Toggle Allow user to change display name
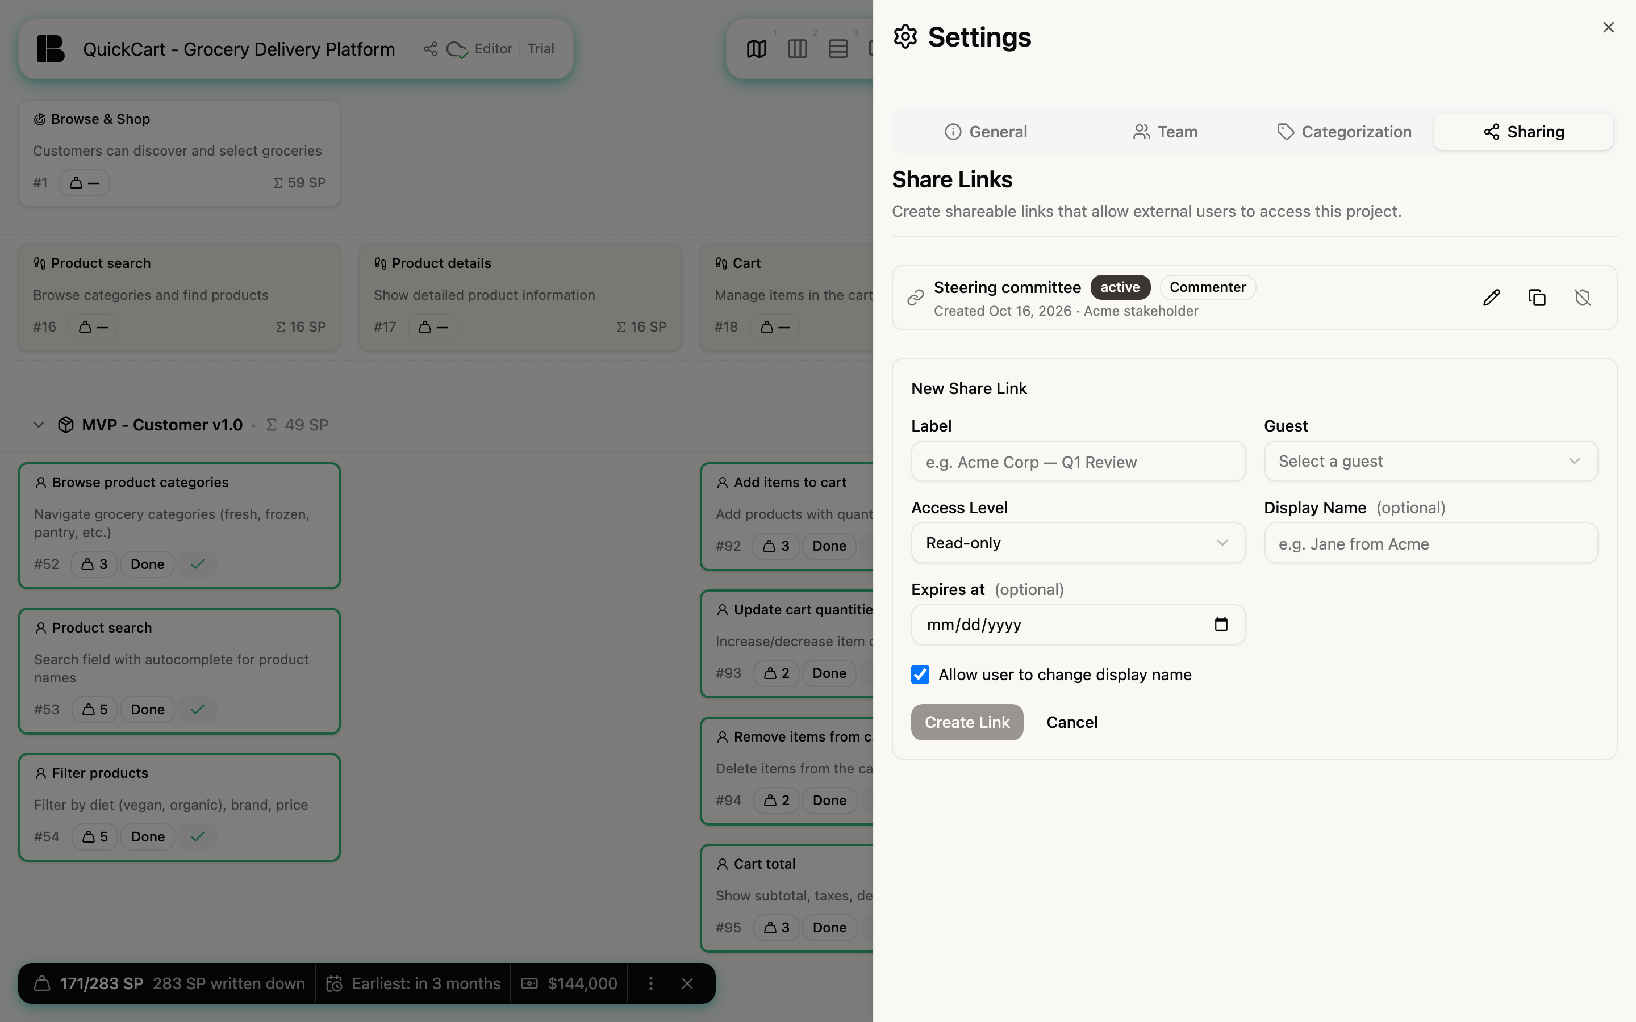This screenshot has height=1022, width=1636. tap(920, 675)
